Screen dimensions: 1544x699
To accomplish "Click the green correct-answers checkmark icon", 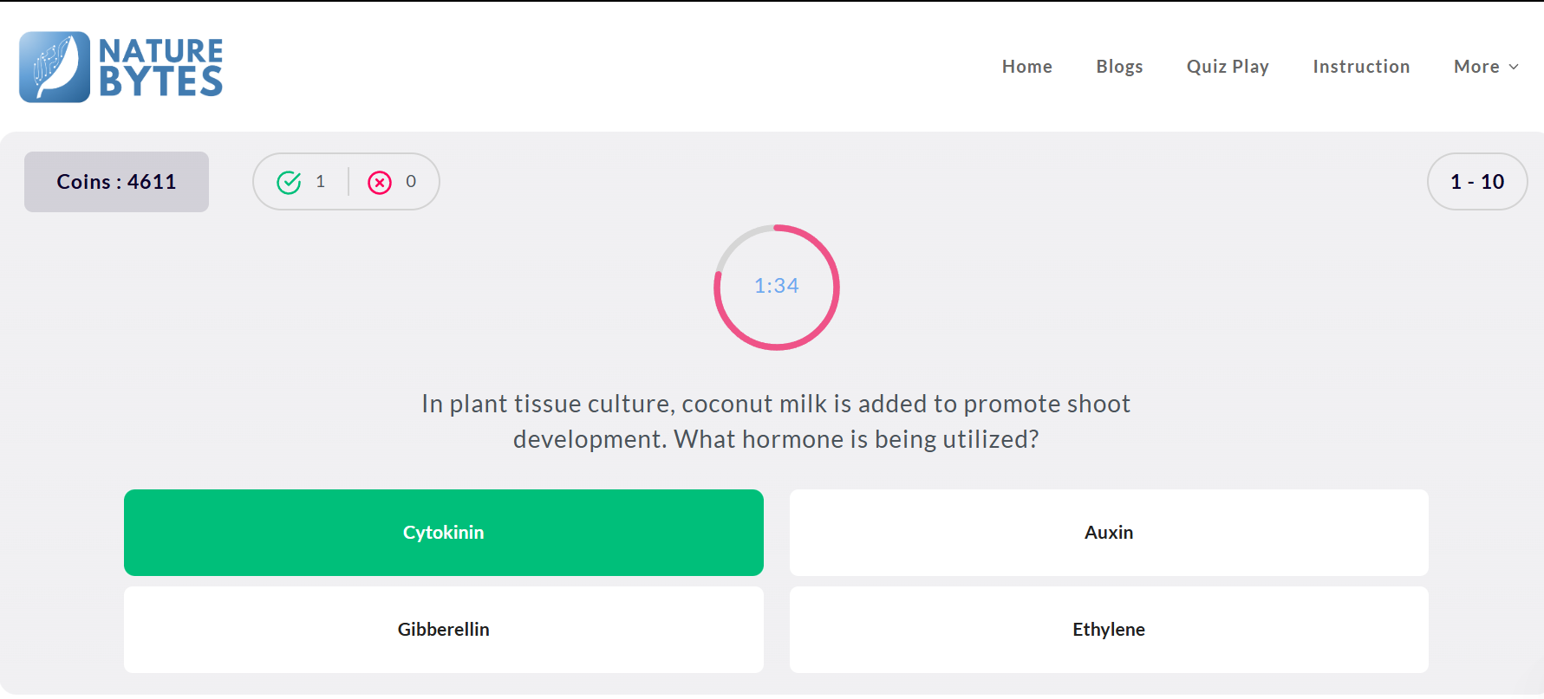I will pyautogui.click(x=289, y=182).
